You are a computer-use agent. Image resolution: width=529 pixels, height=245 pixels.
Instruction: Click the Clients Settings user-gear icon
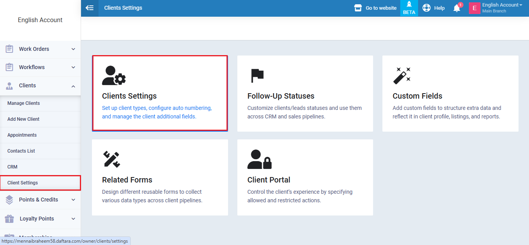[x=114, y=75]
